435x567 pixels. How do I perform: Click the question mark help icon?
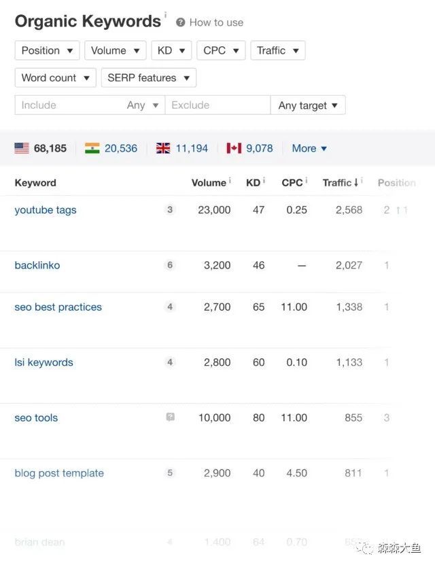click(x=180, y=22)
